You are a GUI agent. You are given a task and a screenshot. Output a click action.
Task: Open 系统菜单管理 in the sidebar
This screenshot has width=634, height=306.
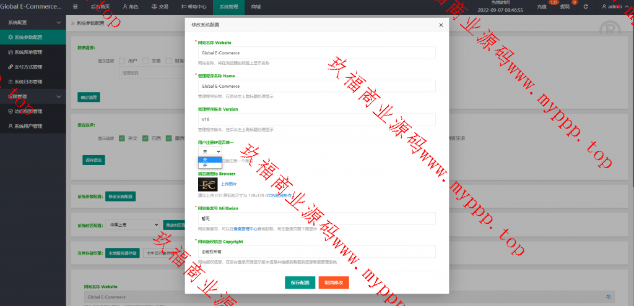coord(28,52)
